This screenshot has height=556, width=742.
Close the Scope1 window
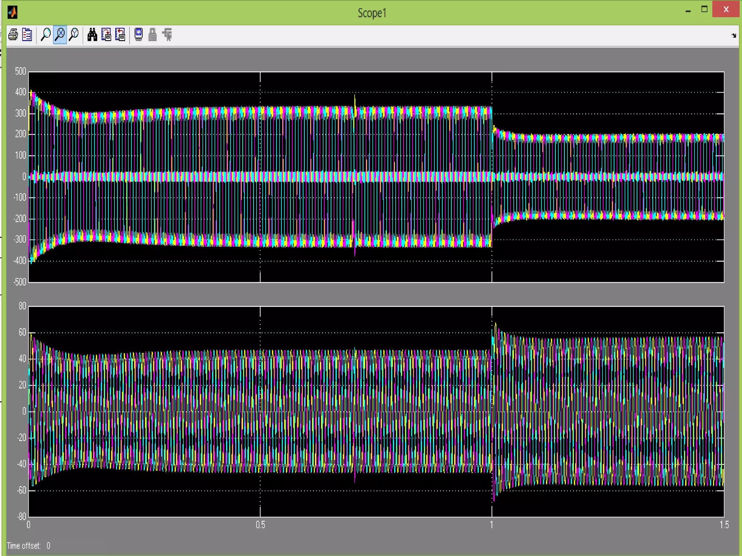(726, 9)
